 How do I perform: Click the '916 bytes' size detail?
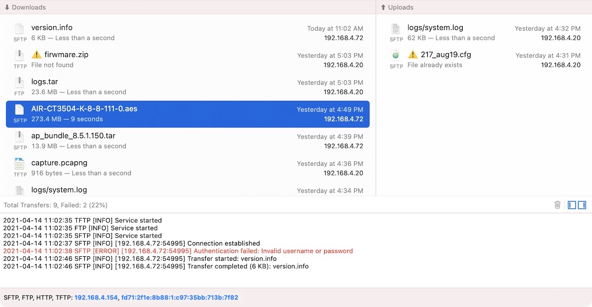click(81, 173)
